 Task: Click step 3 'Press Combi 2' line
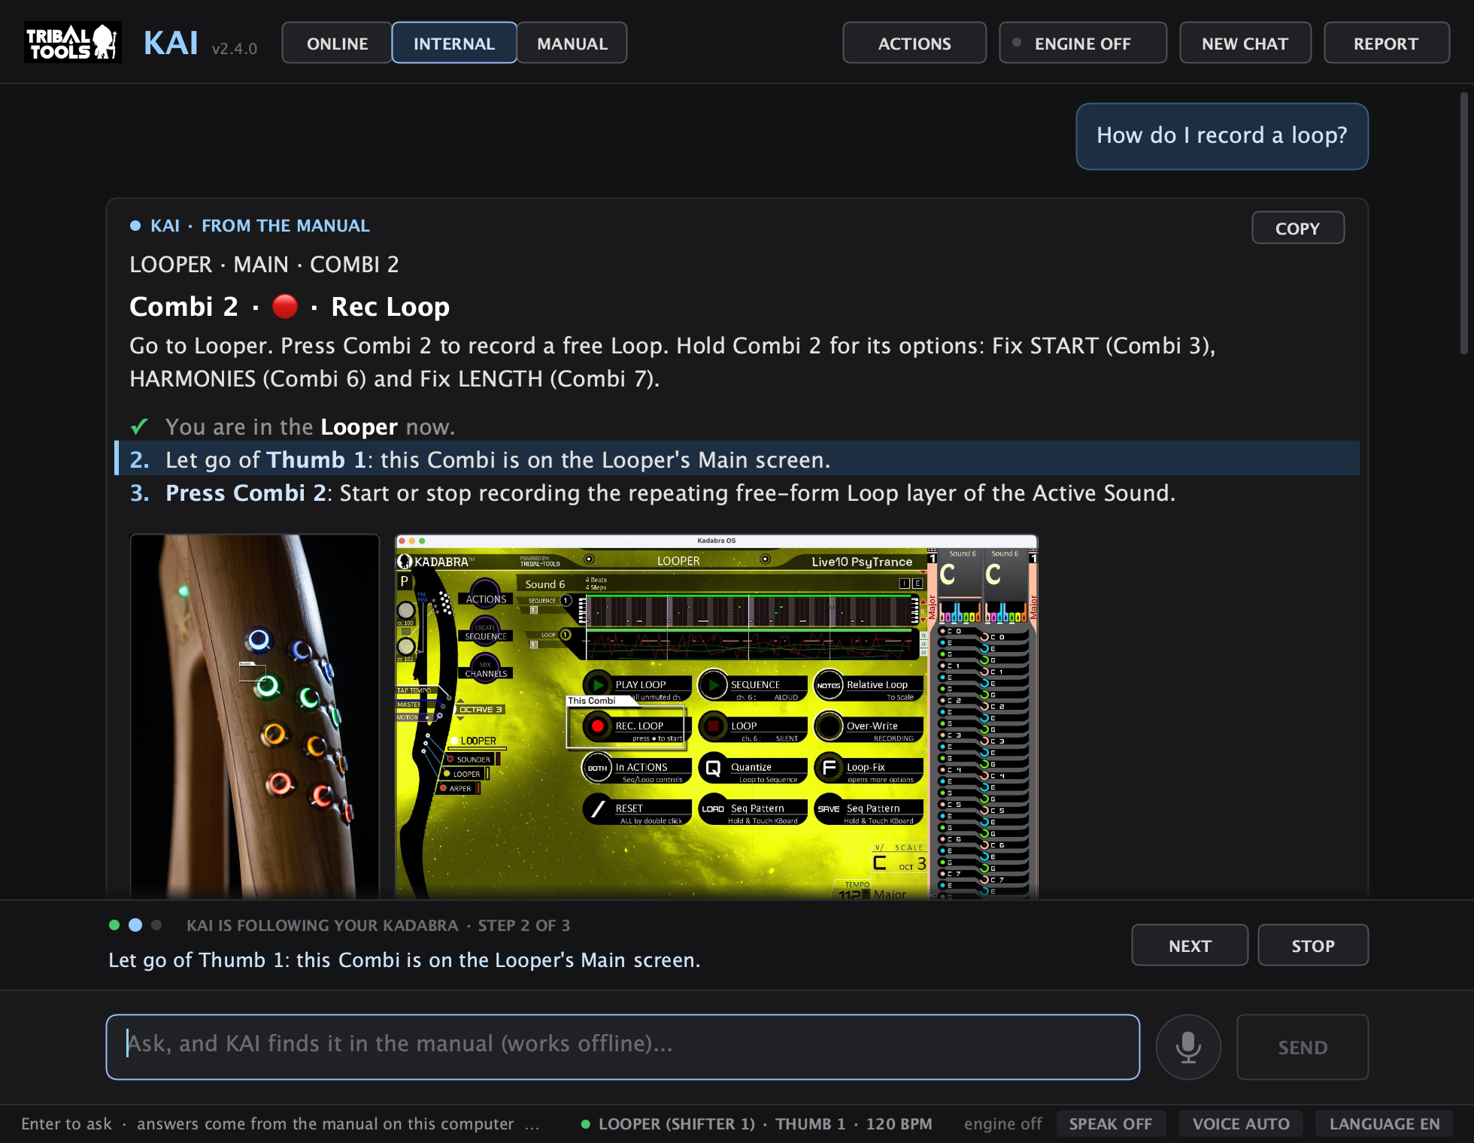(653, 493)
